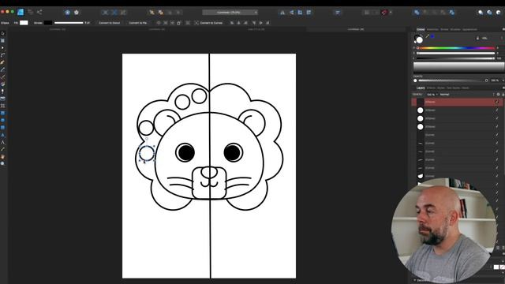Select the Triangle shape tool

[3, 135]
